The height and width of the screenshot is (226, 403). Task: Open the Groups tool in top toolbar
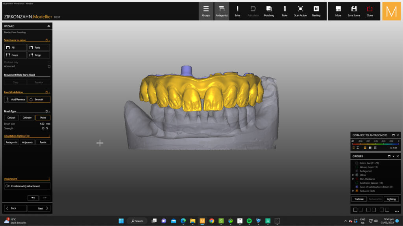(x=206, y=11)
